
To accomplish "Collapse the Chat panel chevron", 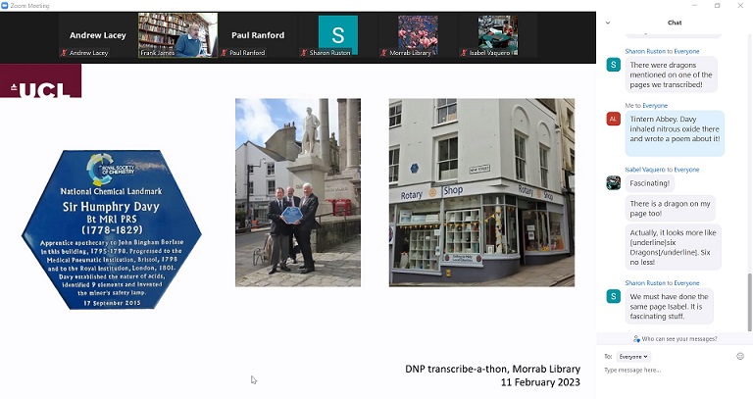I will coord(608,23).
